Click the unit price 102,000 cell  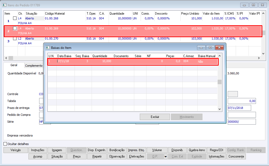[x=197, y=28]
